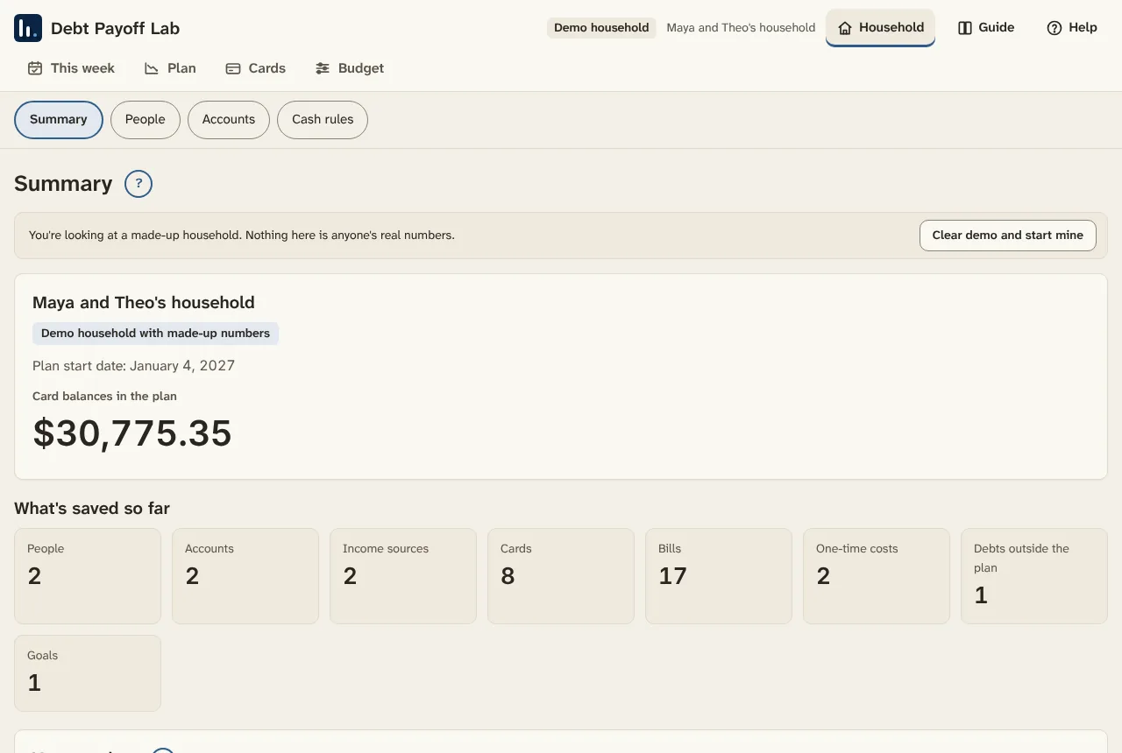The height and width of the screenshot is (753, 1122).
Task: Open the Cards nav label
Action: click(267, 68)
